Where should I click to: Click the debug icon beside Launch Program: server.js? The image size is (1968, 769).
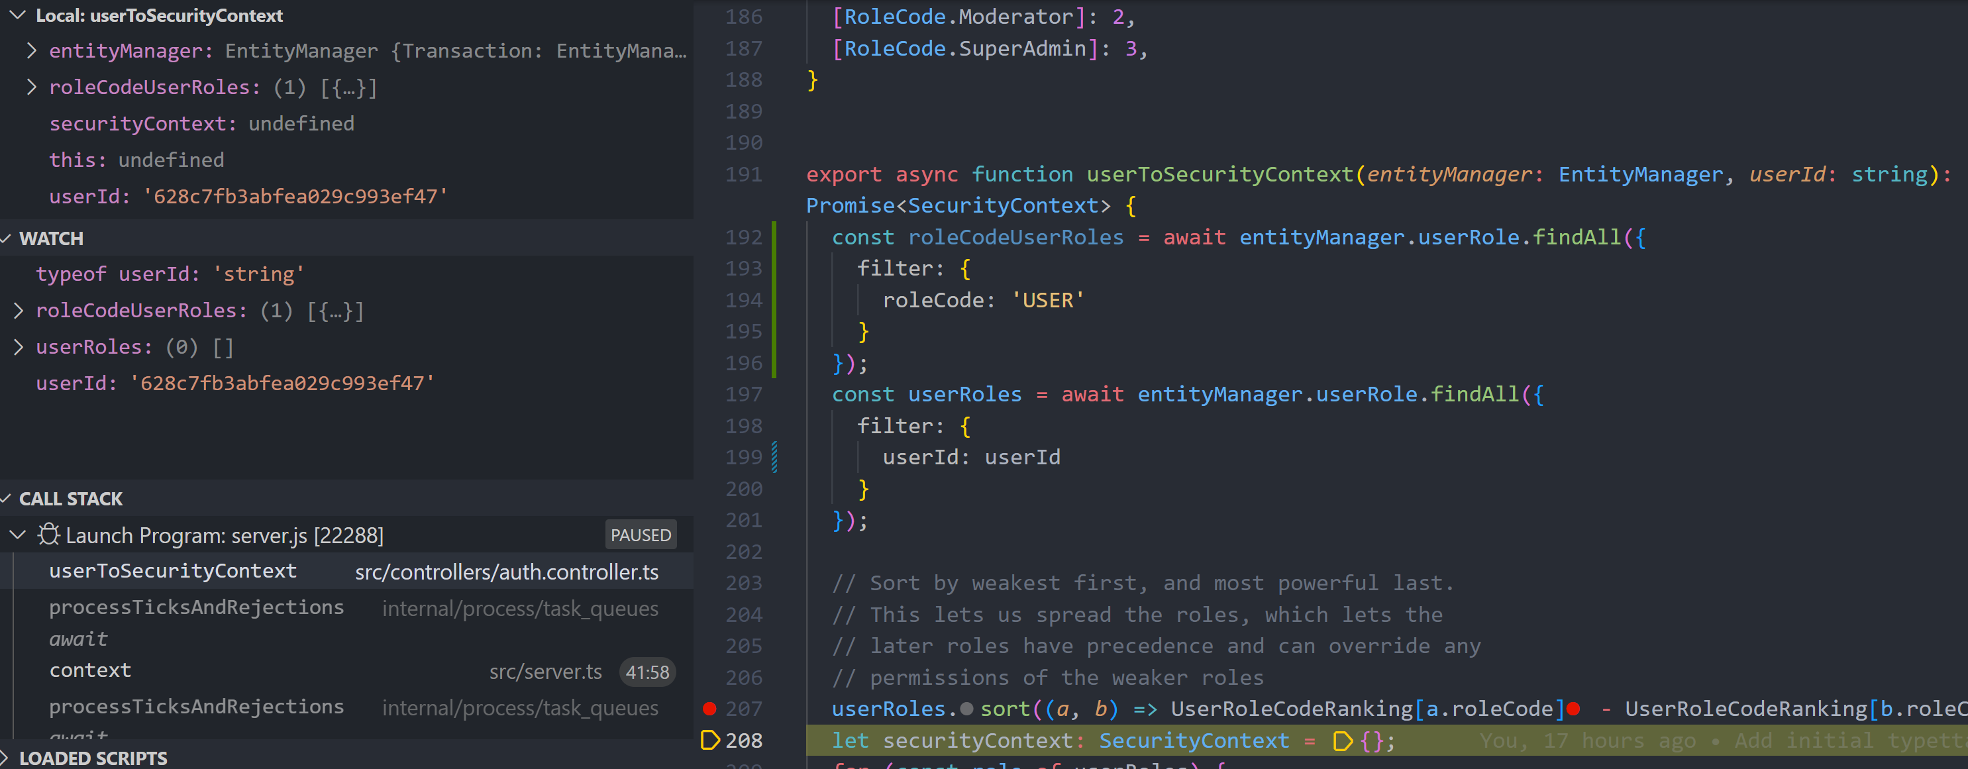[x=48, y=535]
